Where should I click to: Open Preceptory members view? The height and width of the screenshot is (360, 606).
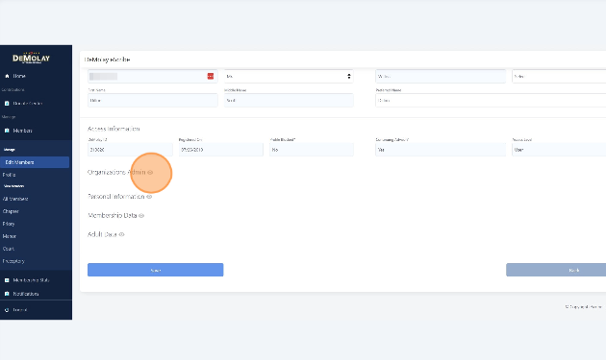(x=13, y=261)
